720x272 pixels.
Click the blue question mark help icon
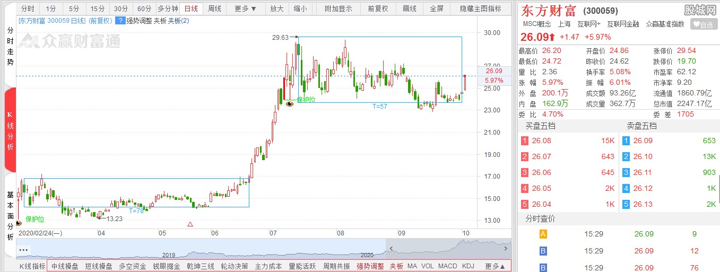120,20
